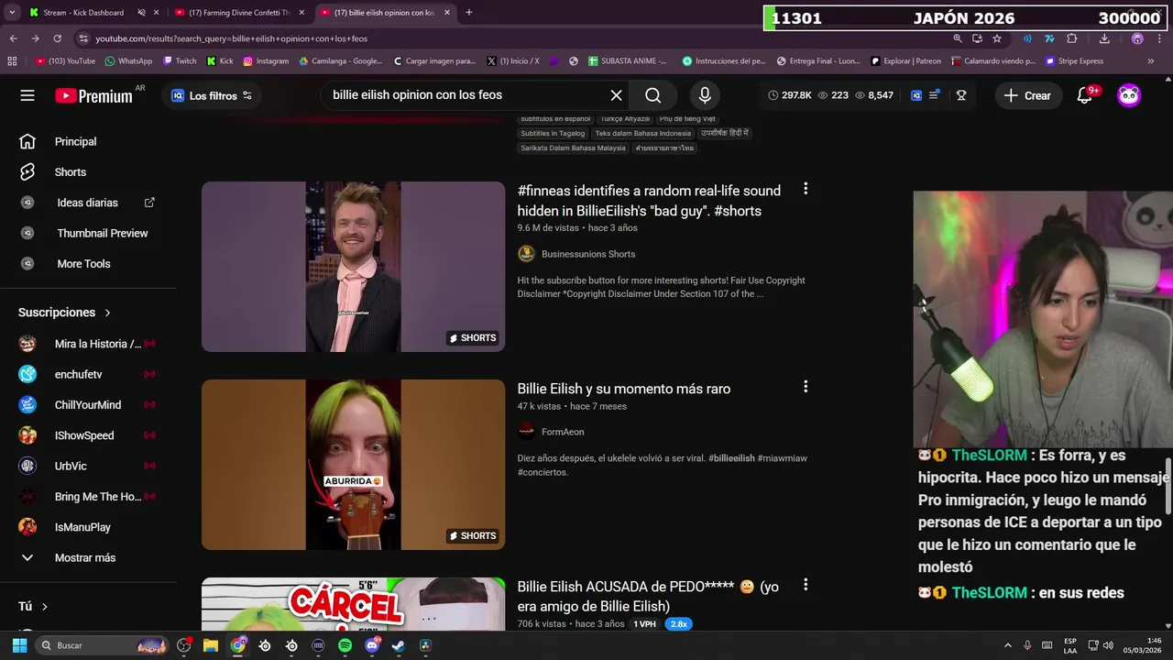Open the Bring Me The Horizon subscription
This screenshot has height=660, width=1173.
(88, 497)
